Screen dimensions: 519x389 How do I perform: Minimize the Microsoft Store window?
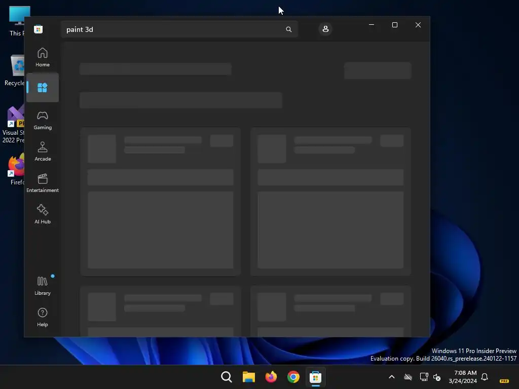pos(372,25)
